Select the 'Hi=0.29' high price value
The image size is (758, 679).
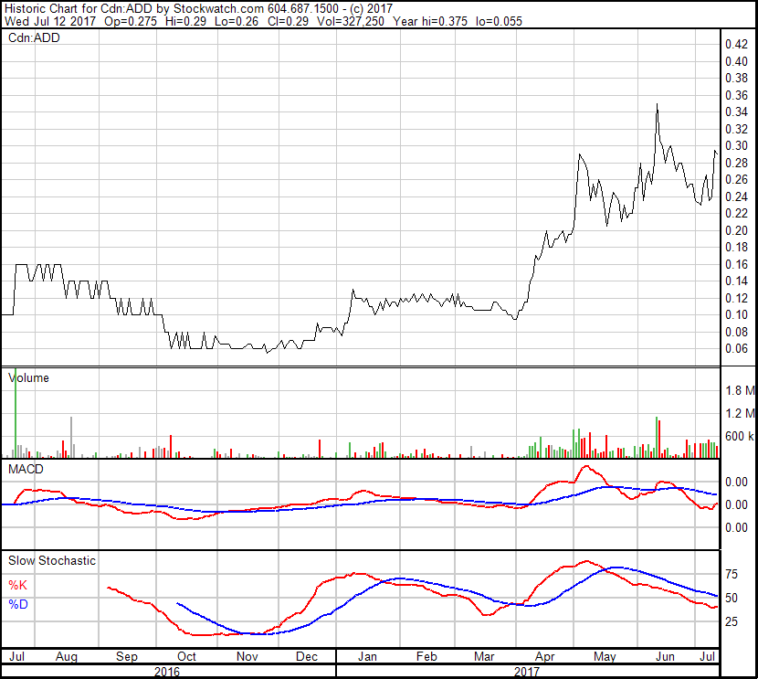[185, 21]
